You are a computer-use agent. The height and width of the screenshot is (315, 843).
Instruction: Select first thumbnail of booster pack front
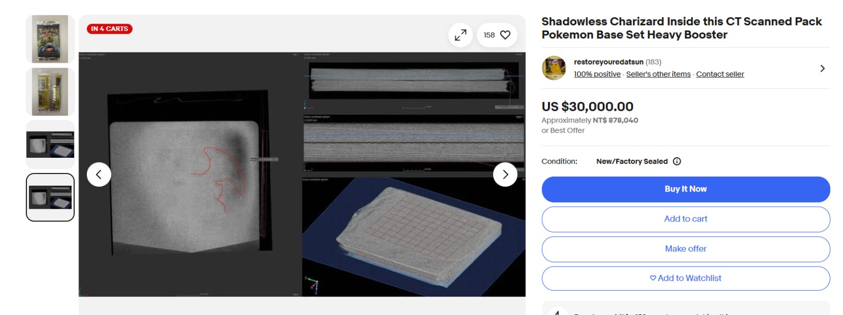pos(50,39)
